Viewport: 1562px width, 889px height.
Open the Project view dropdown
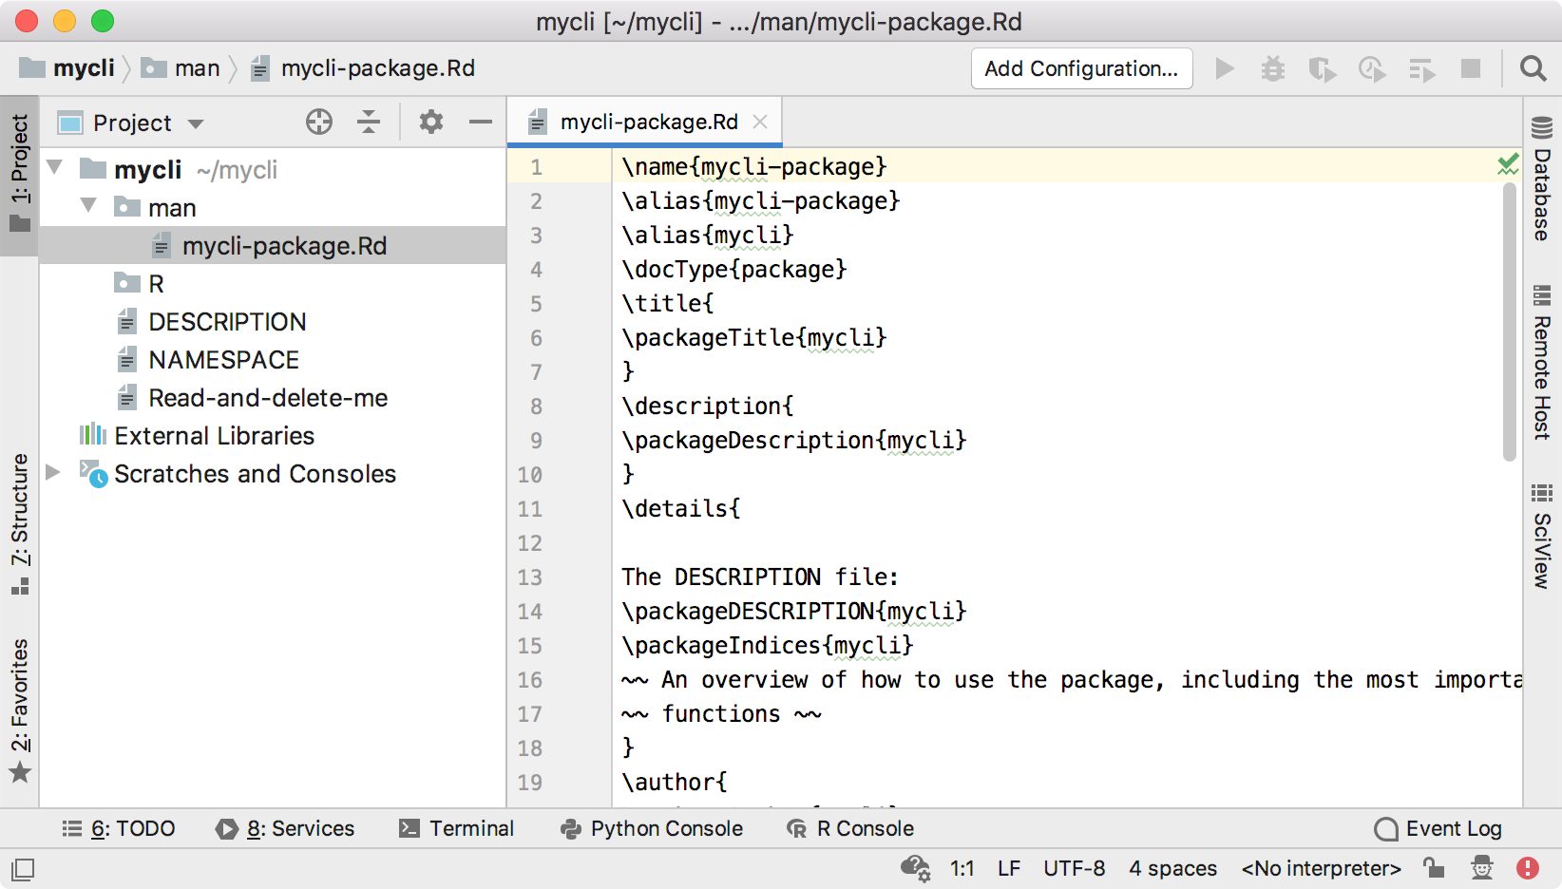[196, 123]
